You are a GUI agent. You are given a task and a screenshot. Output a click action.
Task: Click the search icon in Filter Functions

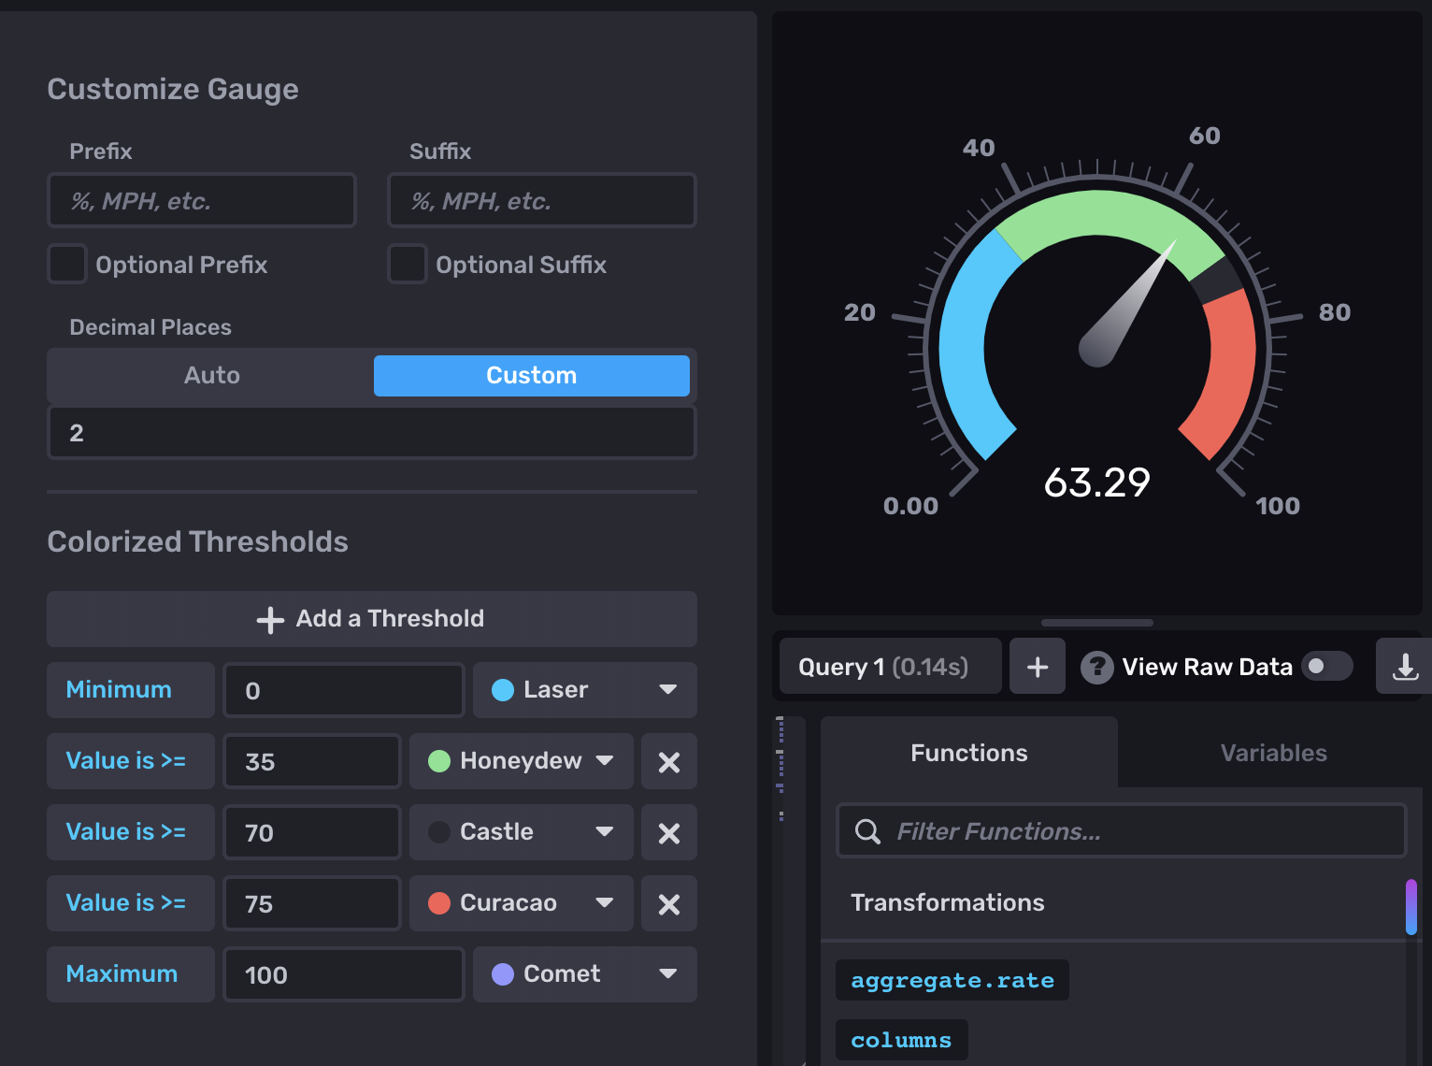[867, 831]
